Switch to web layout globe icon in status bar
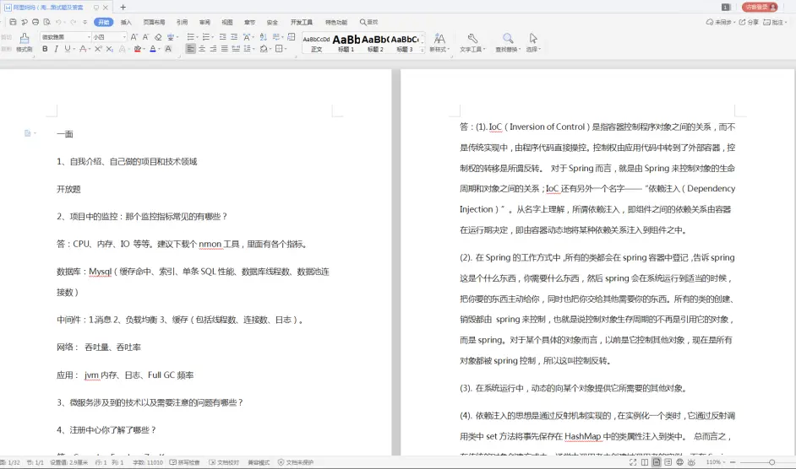 [x=679, y=462]
